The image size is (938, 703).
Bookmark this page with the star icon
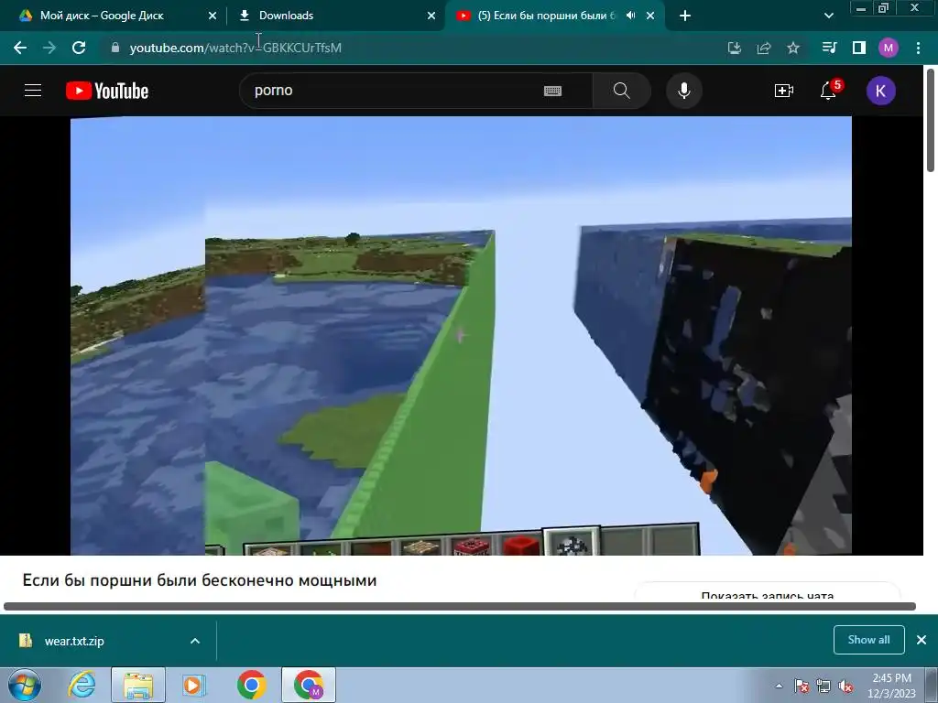click(x=793, y=48)
